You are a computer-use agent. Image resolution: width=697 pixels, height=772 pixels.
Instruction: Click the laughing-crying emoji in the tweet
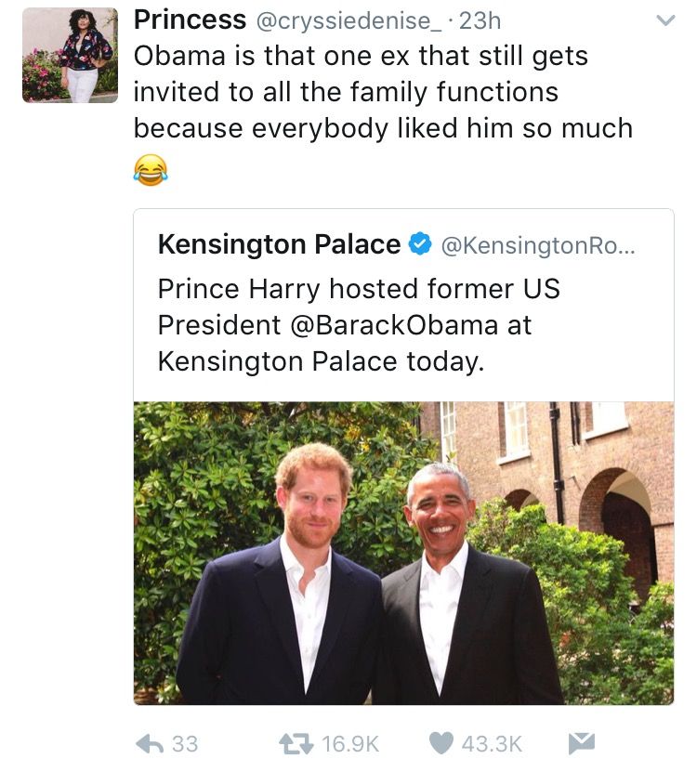151,170
